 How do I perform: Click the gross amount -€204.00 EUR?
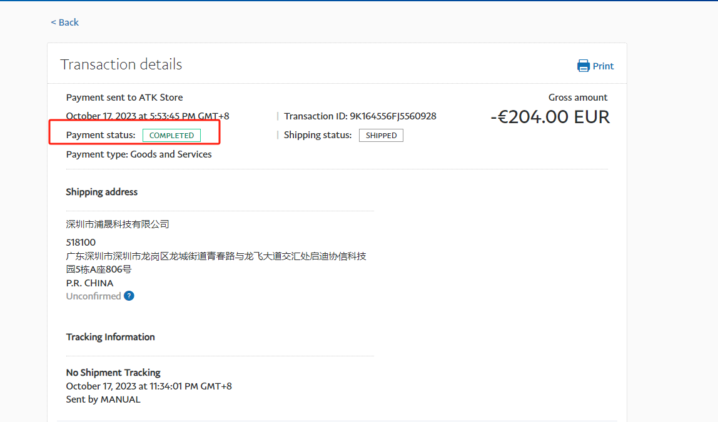(550, 117)
